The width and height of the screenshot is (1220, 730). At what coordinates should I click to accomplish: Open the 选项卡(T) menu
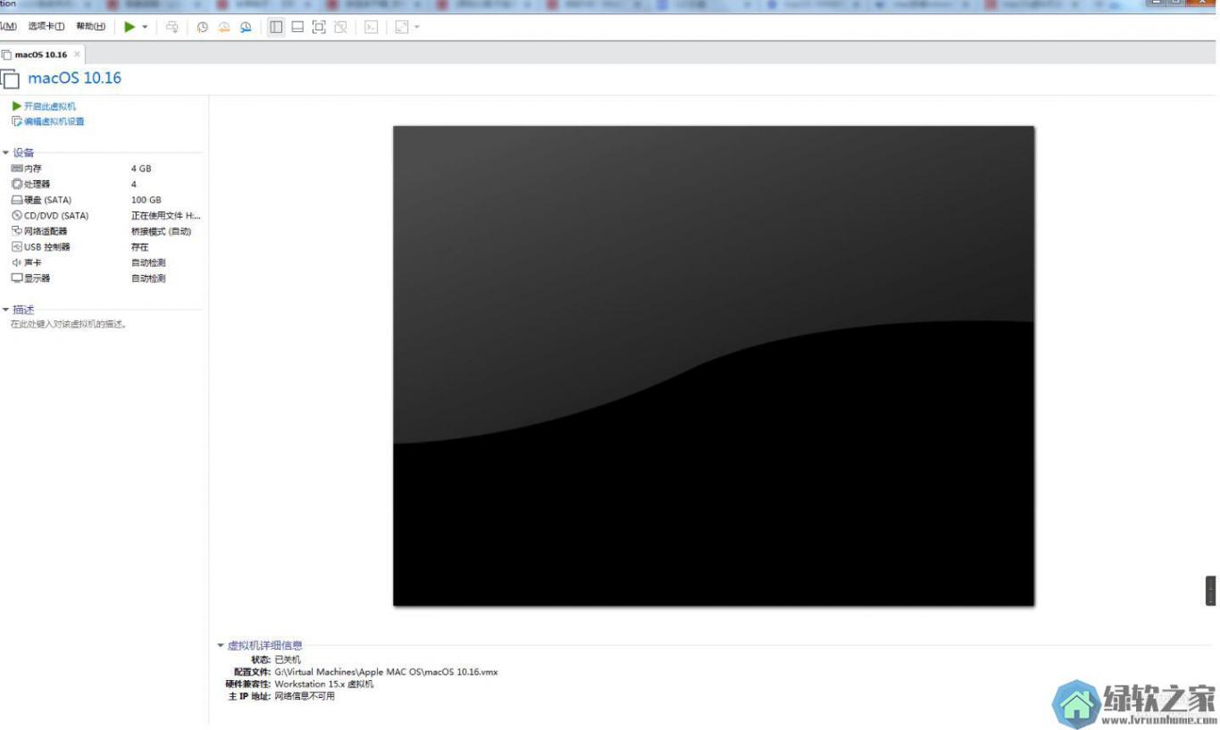coord(46,27)
